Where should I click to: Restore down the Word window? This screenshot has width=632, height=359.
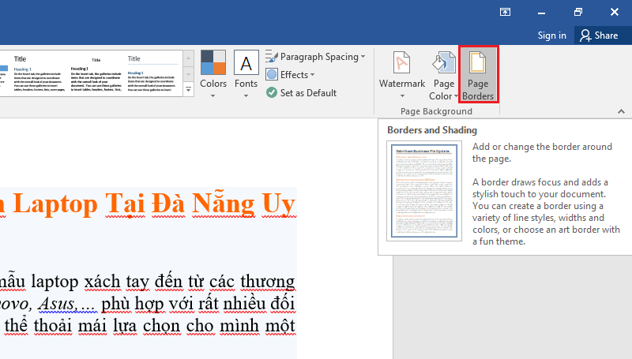click(578, 12)
